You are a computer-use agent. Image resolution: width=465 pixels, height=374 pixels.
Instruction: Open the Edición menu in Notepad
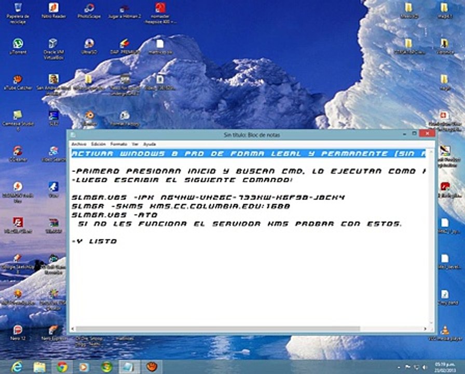point(98,144)
